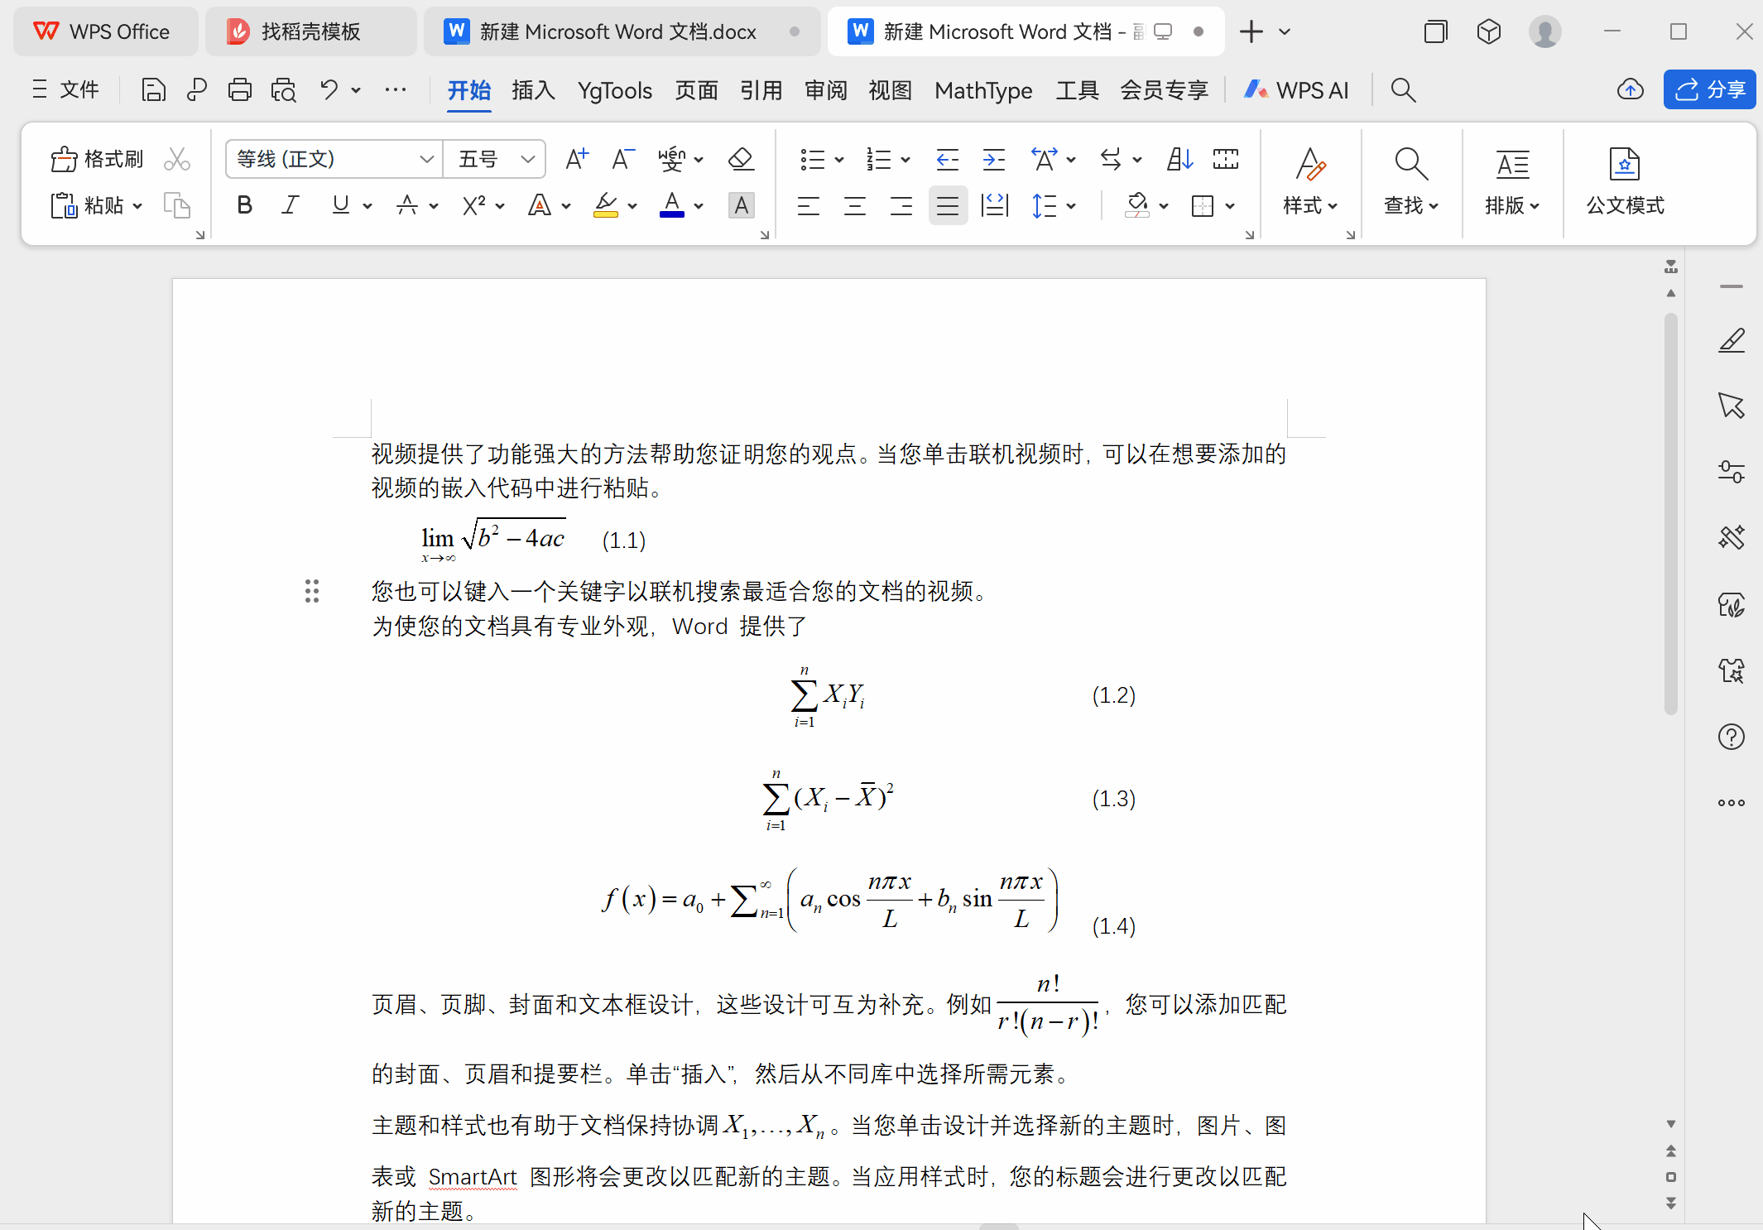
Task: Toggle justified paragraph alignment
Action: point(948,205)
